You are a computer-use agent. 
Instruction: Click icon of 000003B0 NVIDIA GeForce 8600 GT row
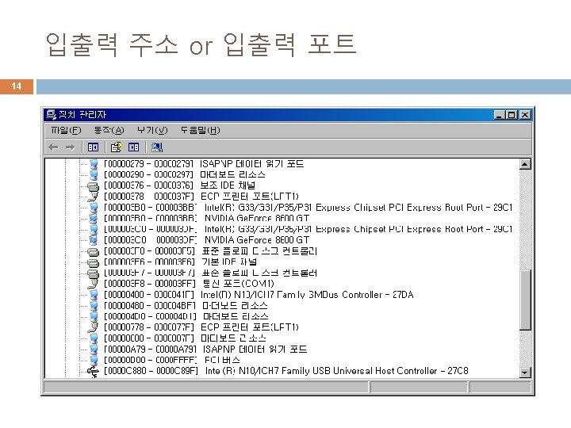pos(94,219)
